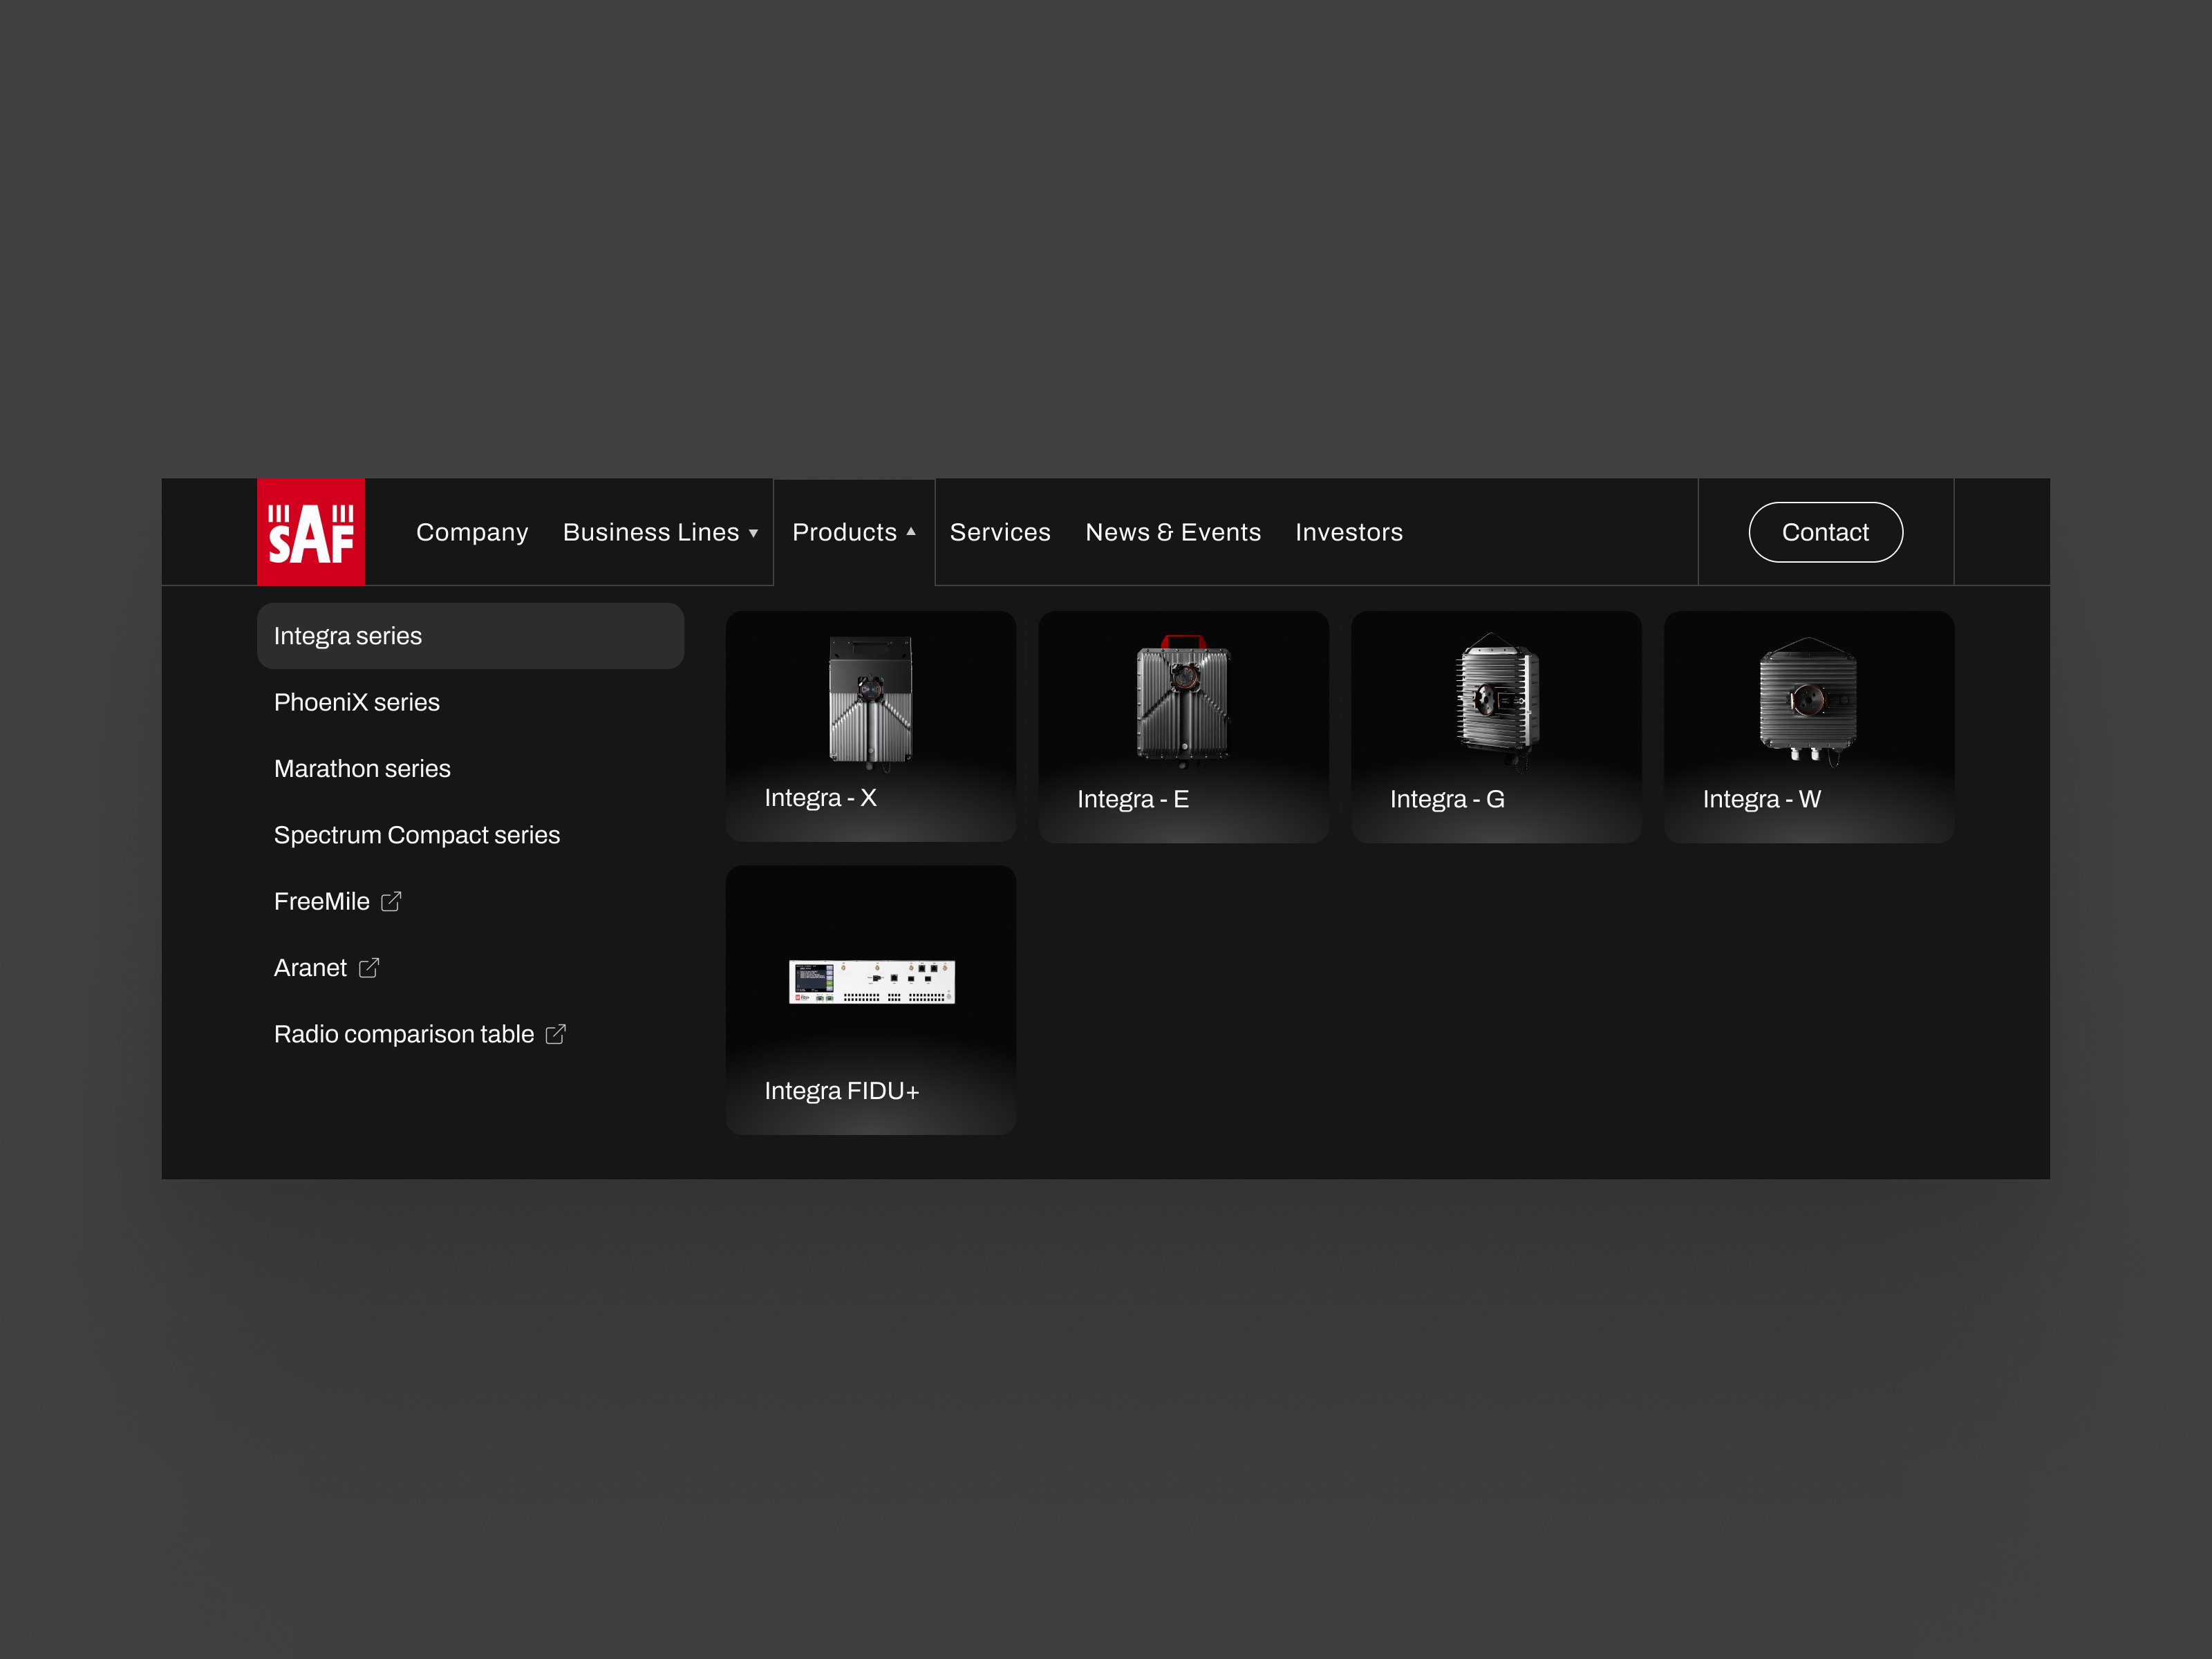The height and width of the screenshot is (1659, 2212).
Task: Select the Integra - W radio image
Action: pyautogui.click(x=1808, y=700)
